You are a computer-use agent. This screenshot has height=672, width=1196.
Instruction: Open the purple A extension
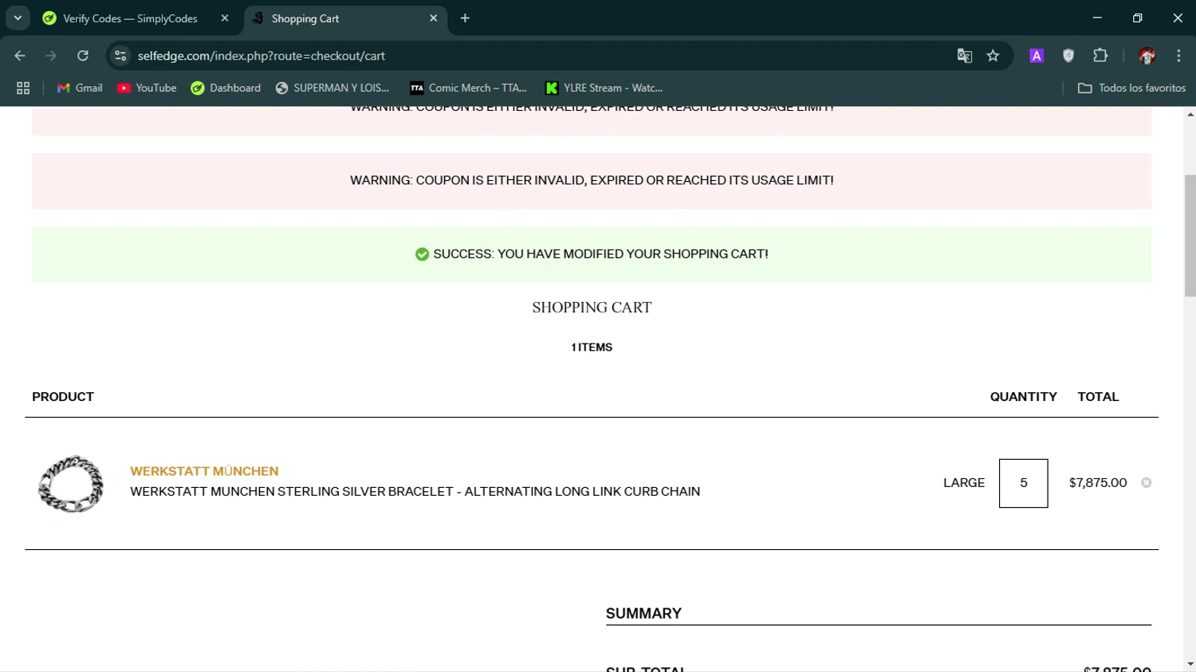[1037, 56]
